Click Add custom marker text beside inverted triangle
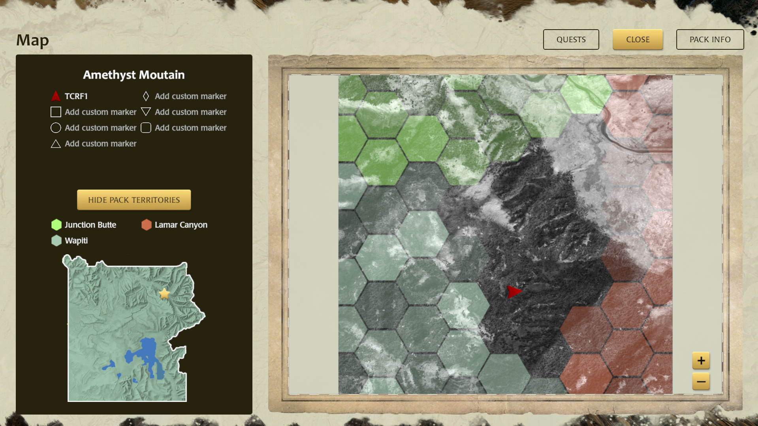The width and height of the screenshot is (758, 426). point(190,112)
